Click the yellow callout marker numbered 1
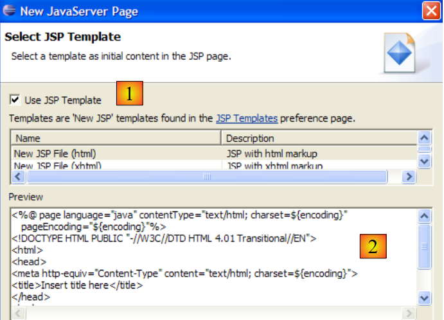 click(x=129, y=94)
